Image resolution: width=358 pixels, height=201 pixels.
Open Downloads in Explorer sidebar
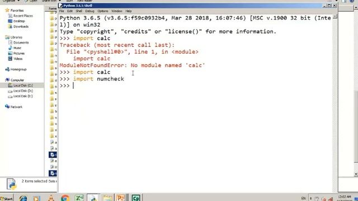click(x=21, y=27)
